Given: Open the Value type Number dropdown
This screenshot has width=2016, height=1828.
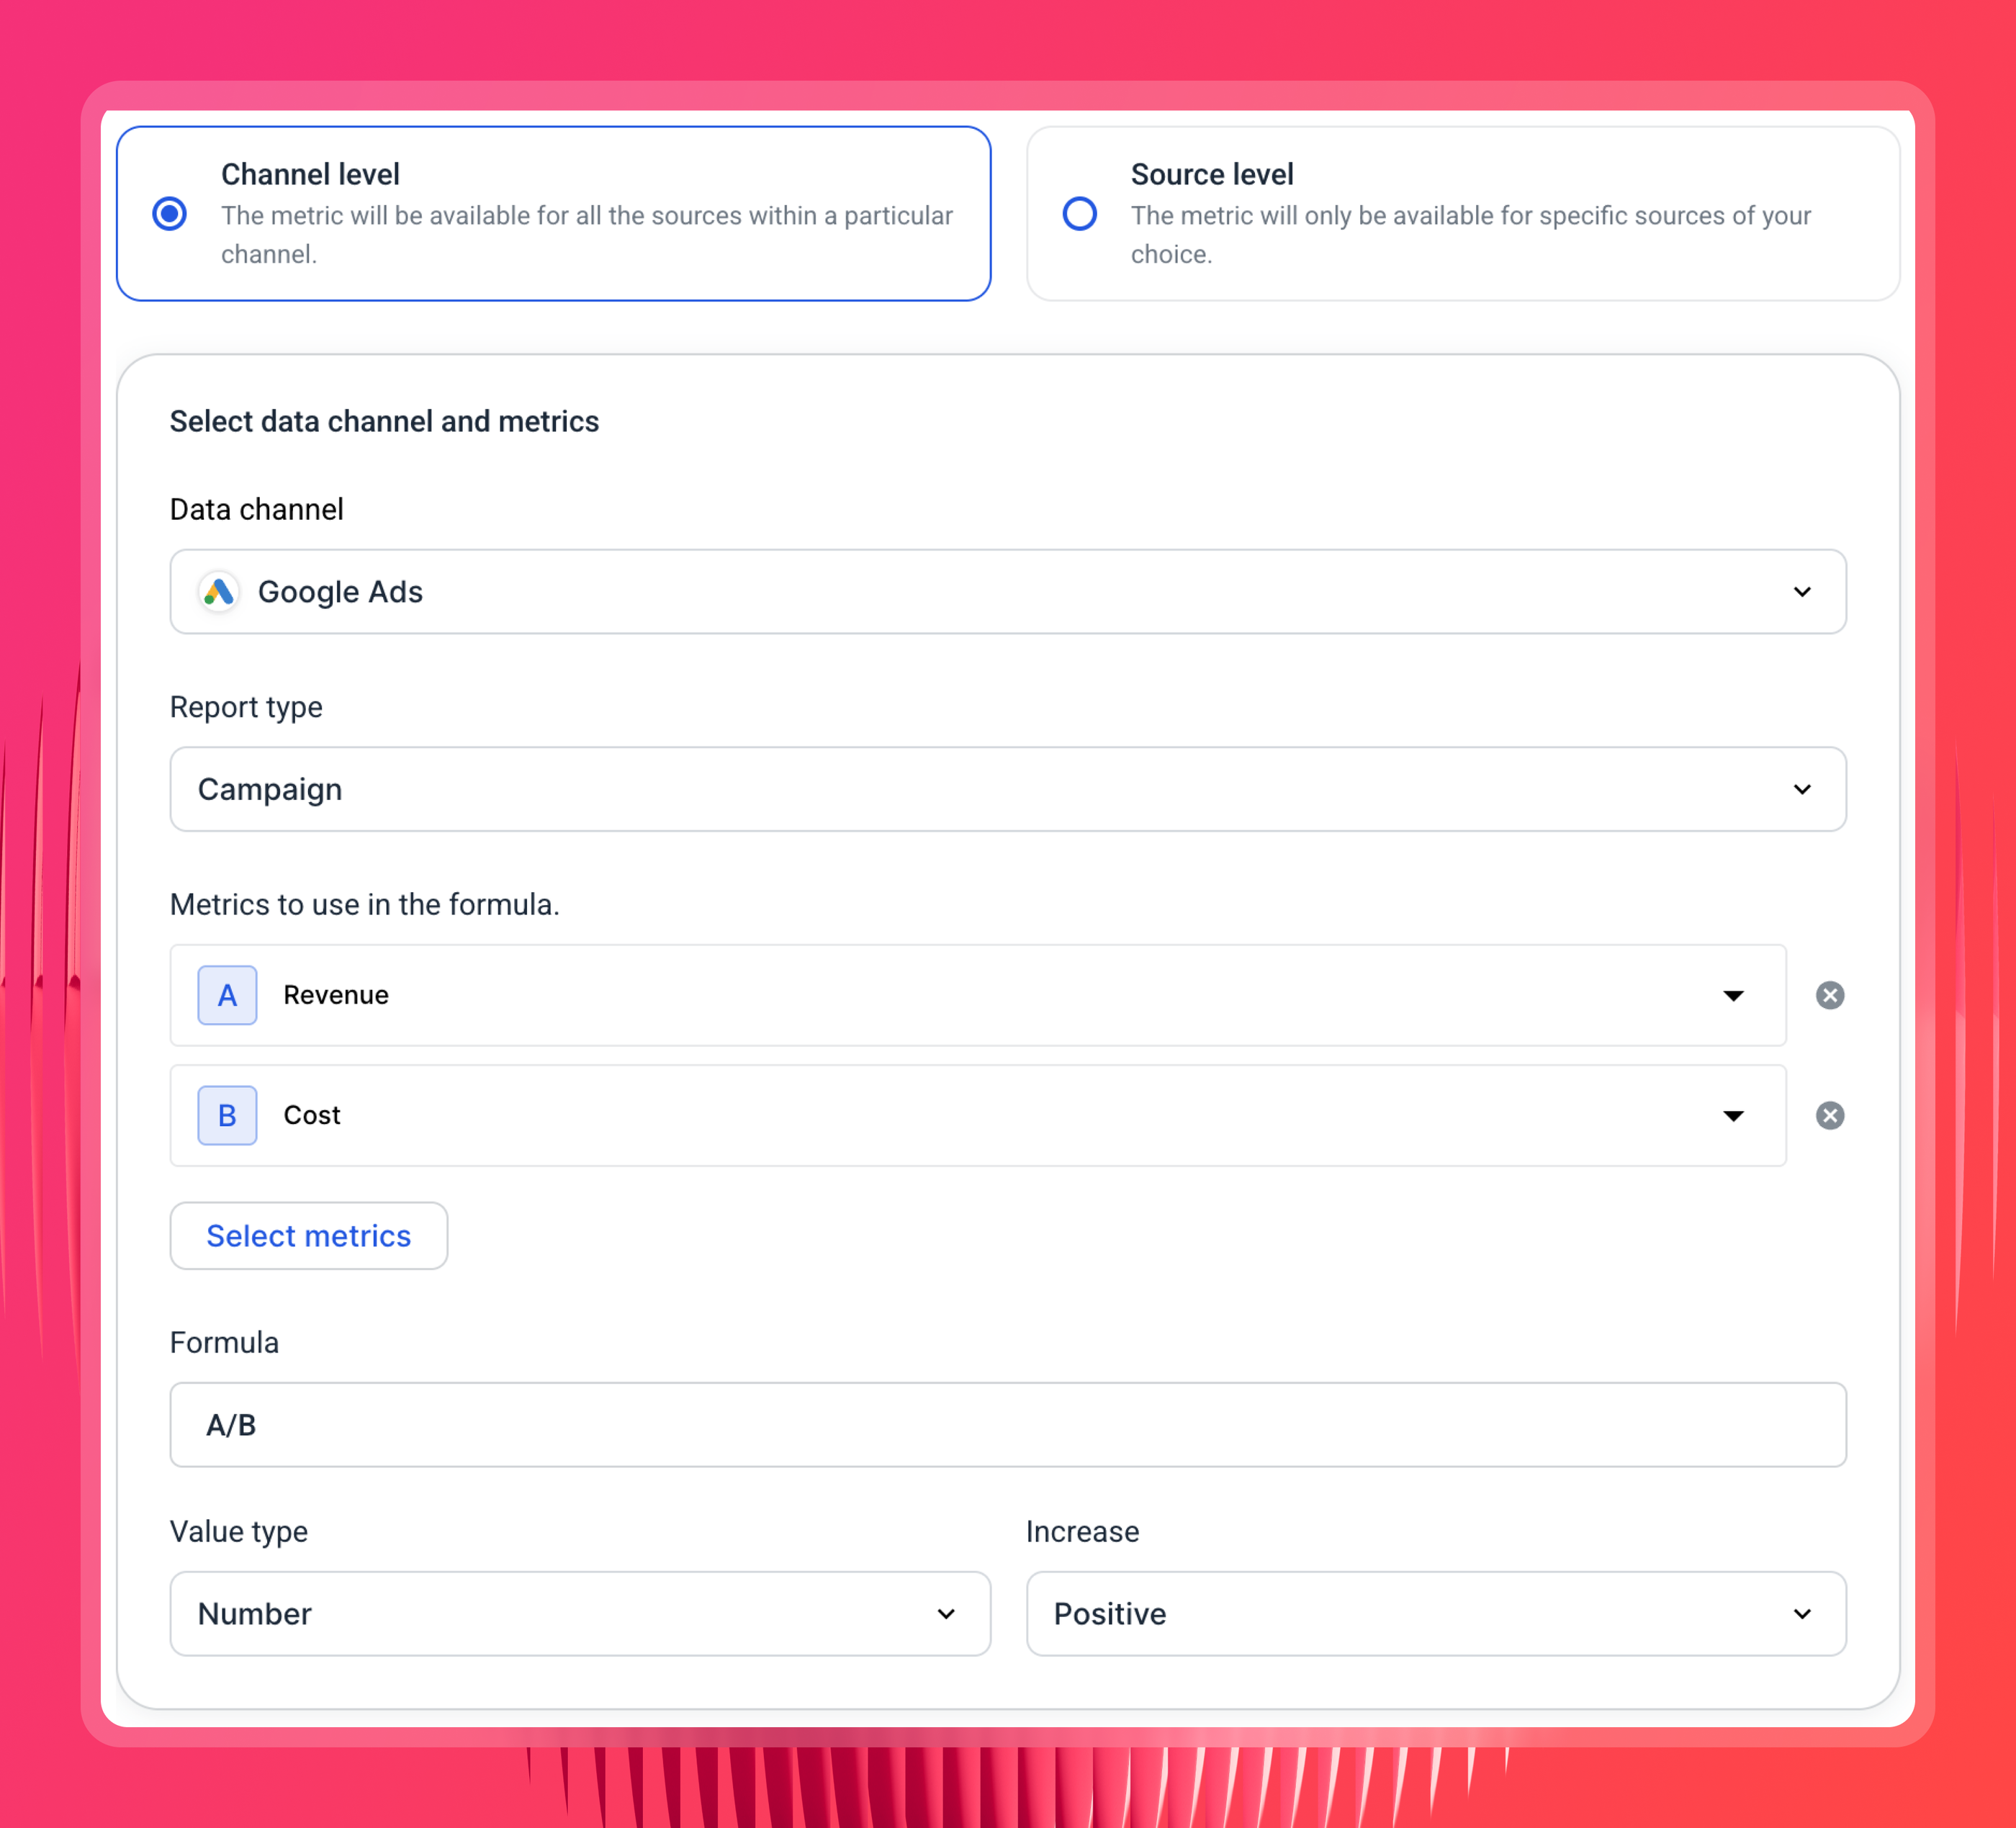Looking at the screenshot, I should (580, 1614).
